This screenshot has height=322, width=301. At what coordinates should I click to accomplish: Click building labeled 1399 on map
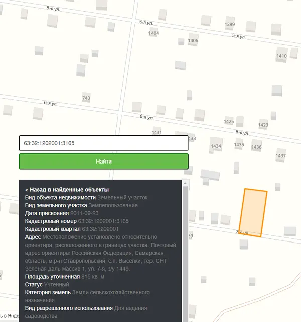tap(230, 24)
